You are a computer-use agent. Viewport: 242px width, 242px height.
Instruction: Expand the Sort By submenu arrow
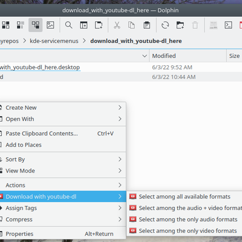click(120, 159)
